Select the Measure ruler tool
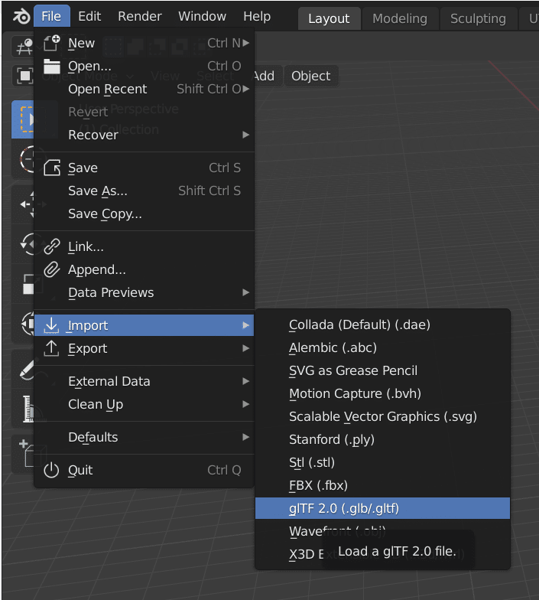The image size is (539, 600). click(23, 409)
